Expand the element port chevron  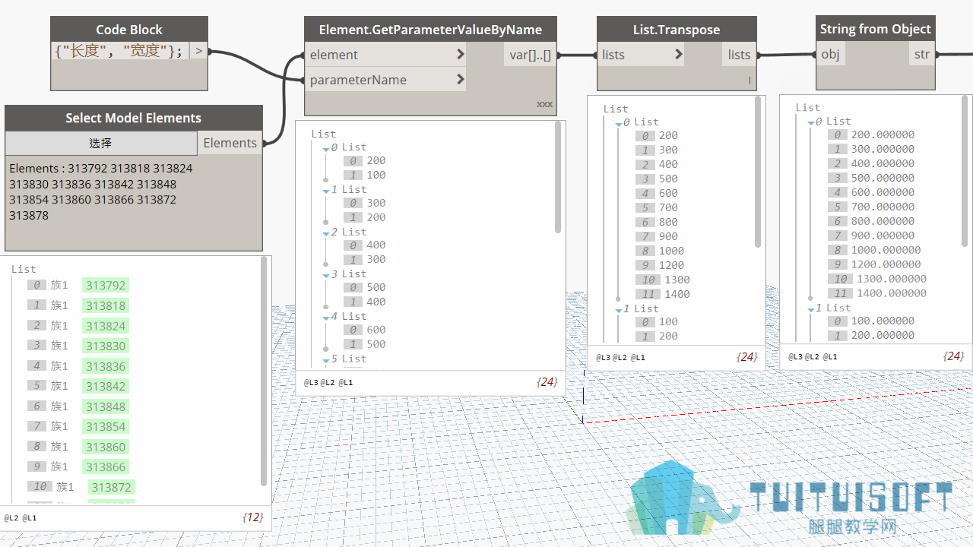pos(460,55)
